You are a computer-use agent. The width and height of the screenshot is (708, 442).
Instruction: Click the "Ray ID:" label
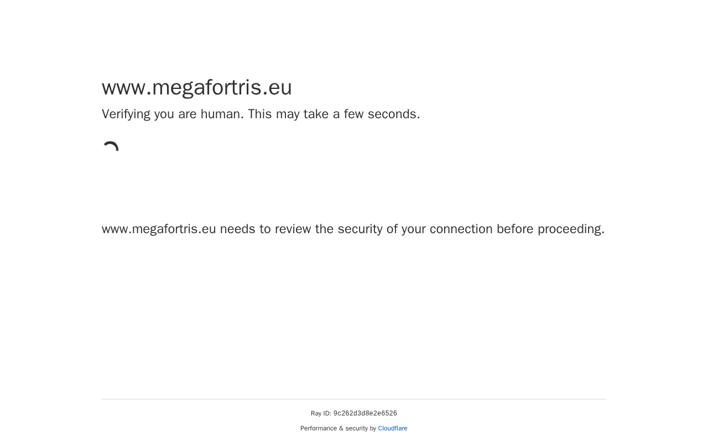(x=321, y=414)
